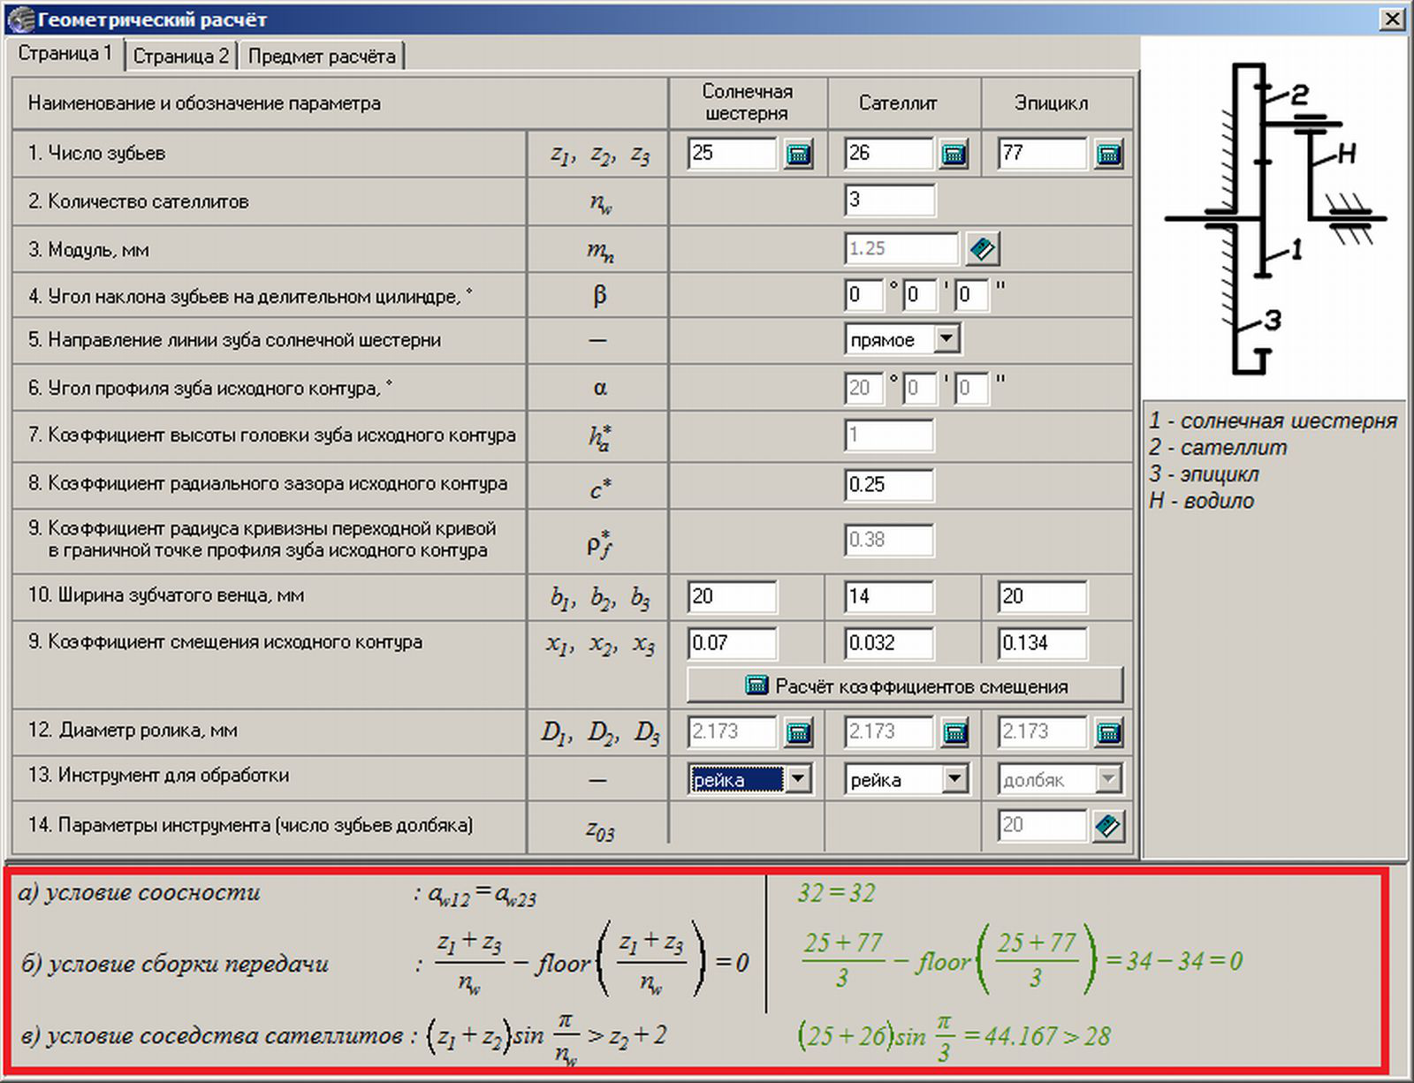Click the fillet radius coefficient field 0.38
Screen dimensions: 1414x1083
889,541
